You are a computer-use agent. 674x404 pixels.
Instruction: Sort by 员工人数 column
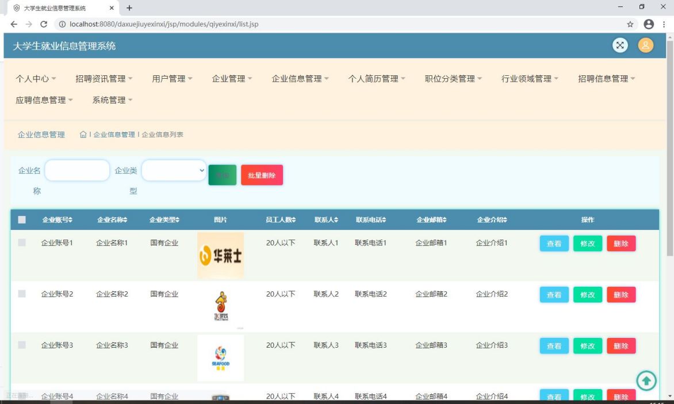281,220
